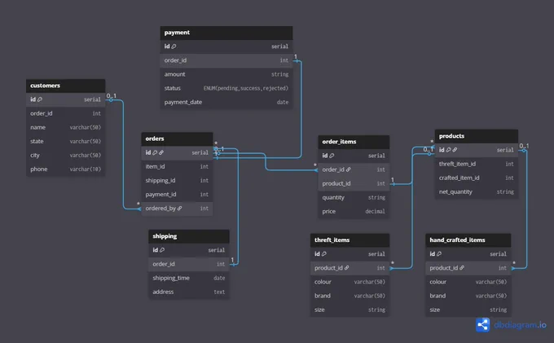The width and height of the screenshot is (554, 343).
Task: Click the payment_id field in orders table
Action: (177, 194)
